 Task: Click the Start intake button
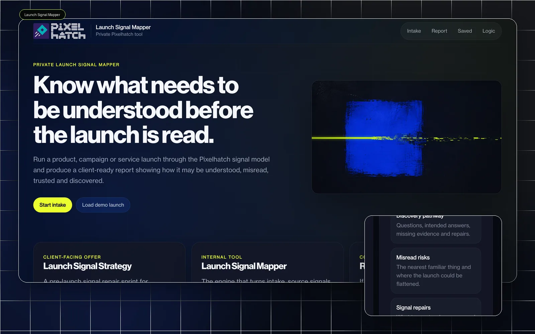pyautogui.click(x=52, y=205)
